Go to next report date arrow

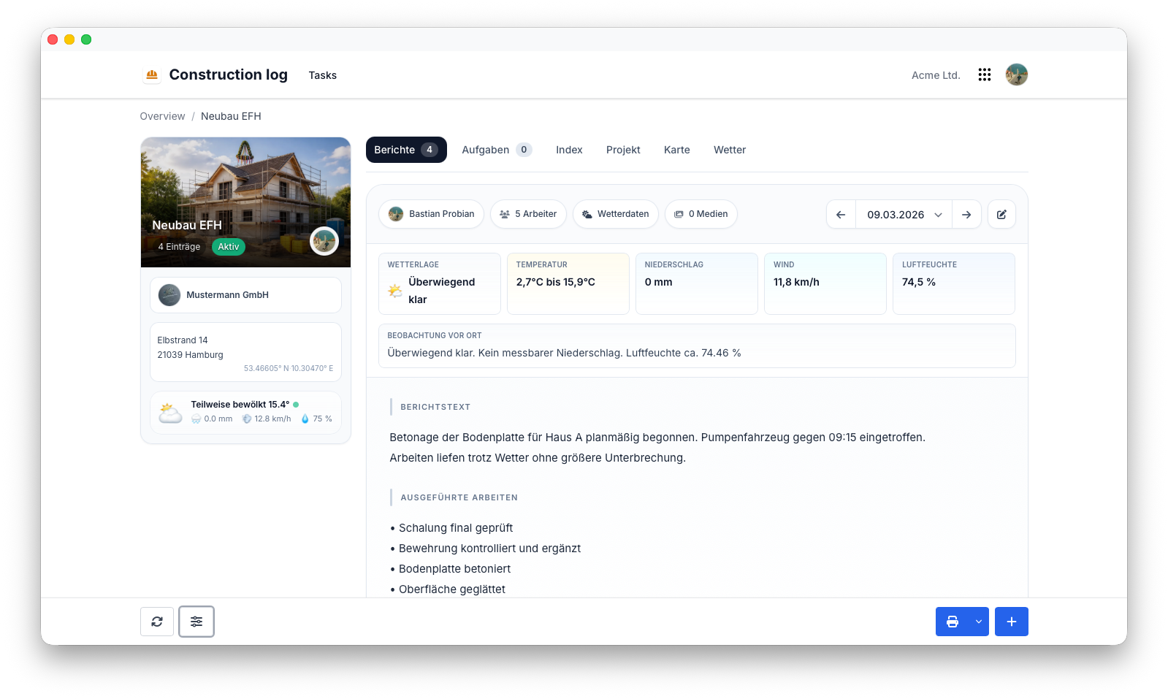(966, 215)
